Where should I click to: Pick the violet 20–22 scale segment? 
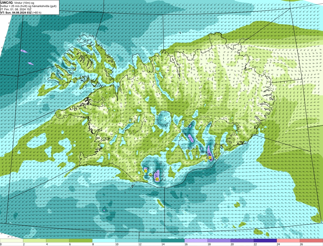[x=242, y=240]
